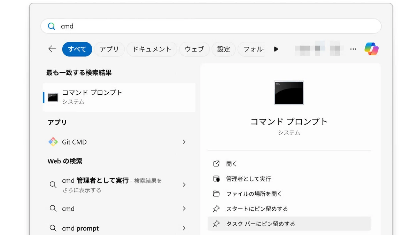Screen dimensions: 418x235
Task: Expand cmd 管理者として実行 chevron
Action: click(184, 185)
